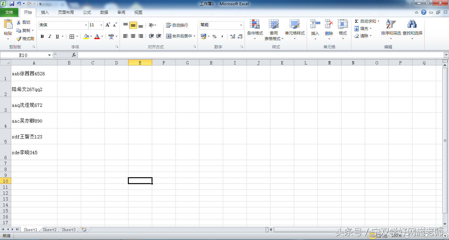The width and height of the screenshot is (449, 240).
Task: Click Delete cells (删除) icon
Action: point(329,24)
